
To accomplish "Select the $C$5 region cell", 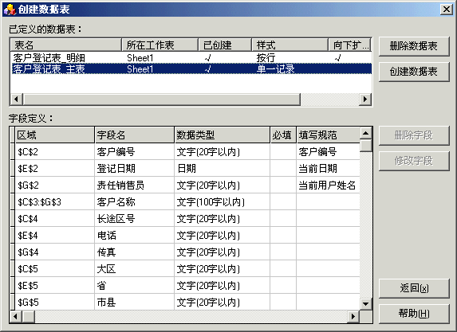I will (x=55, y=269).
